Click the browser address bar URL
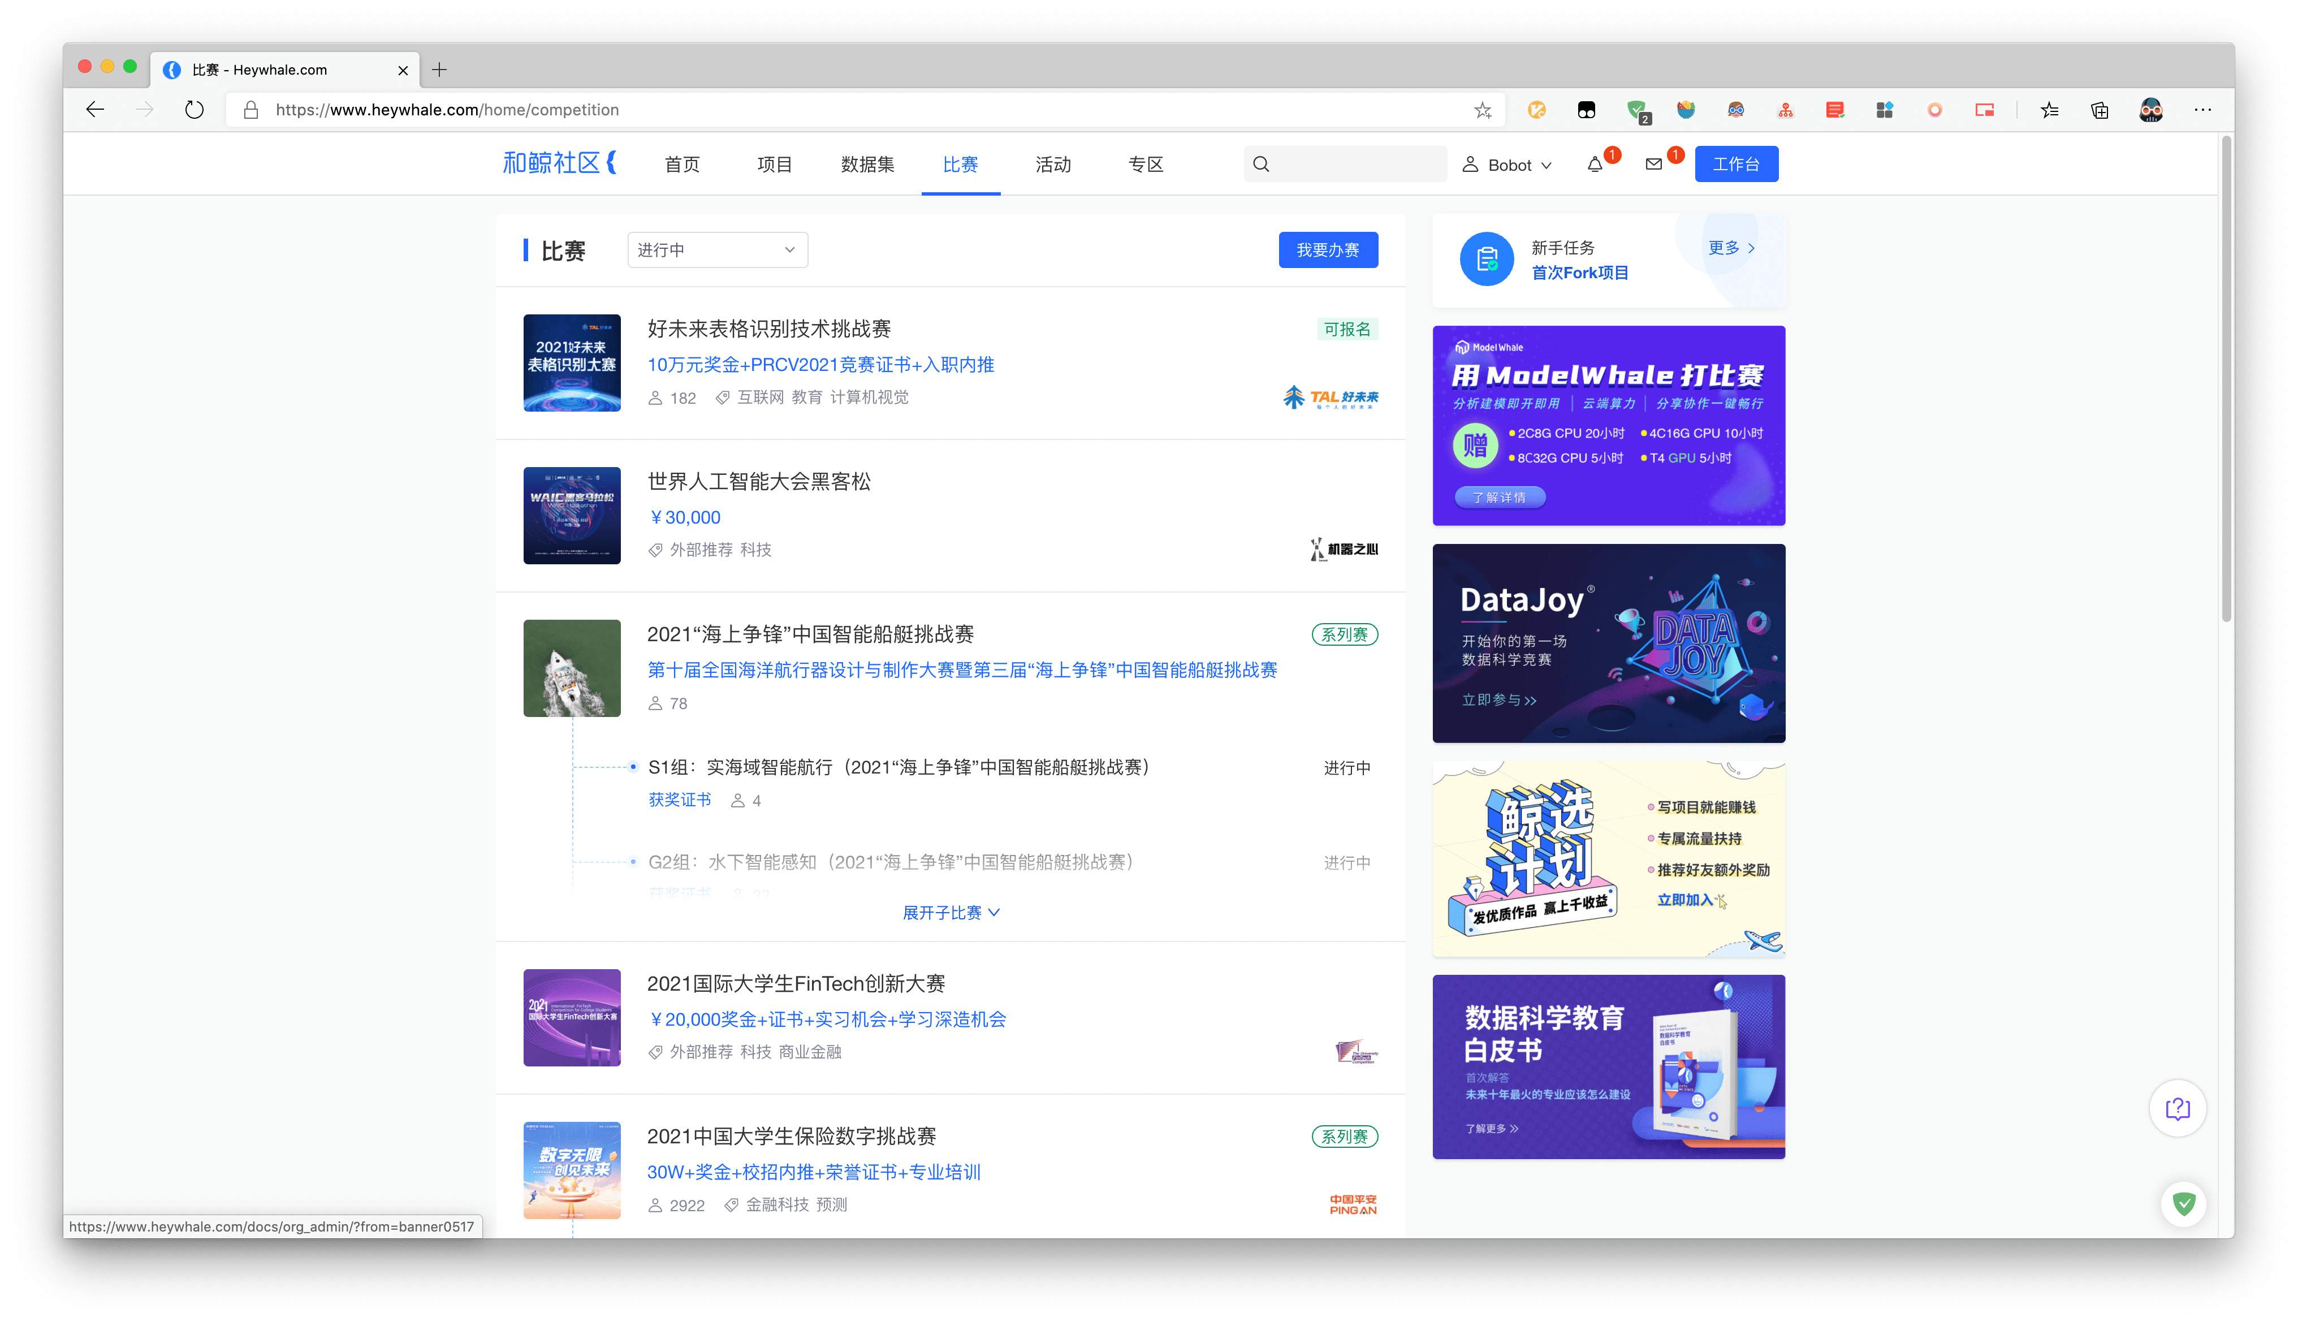 point(447,110)
